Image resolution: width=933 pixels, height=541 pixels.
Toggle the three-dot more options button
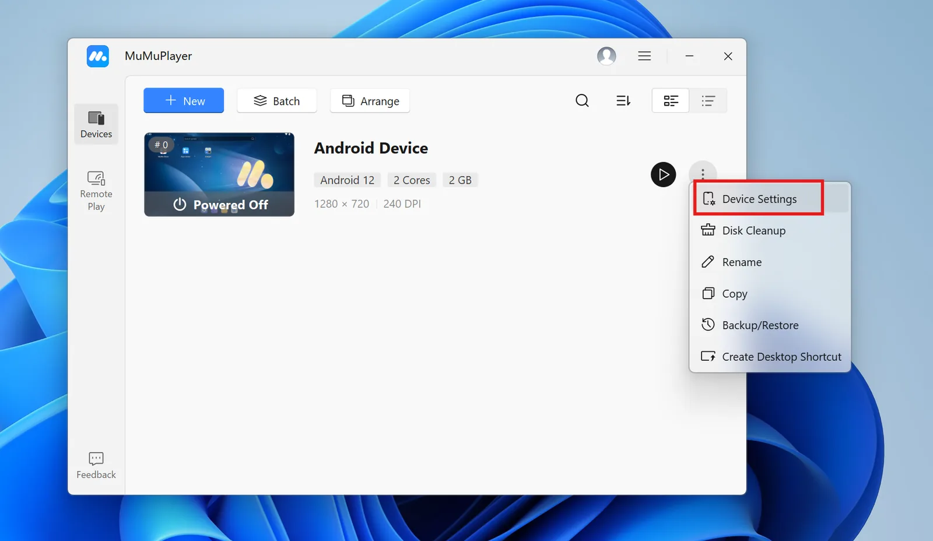[x=703, y=174]
